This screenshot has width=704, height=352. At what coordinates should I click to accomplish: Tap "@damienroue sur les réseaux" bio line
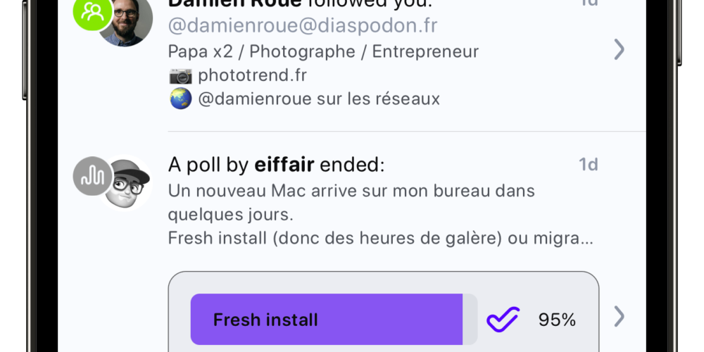319,99
